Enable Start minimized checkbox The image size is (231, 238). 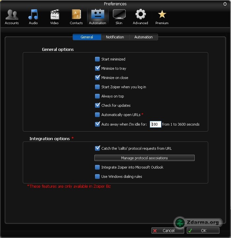[97, 59]
